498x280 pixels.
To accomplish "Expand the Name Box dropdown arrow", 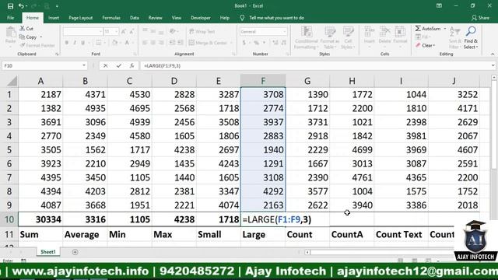I will coord(84,65).
